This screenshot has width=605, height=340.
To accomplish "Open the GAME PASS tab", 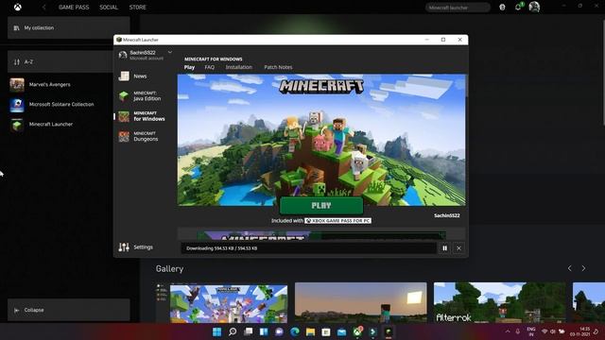I will tap(74, 7).
